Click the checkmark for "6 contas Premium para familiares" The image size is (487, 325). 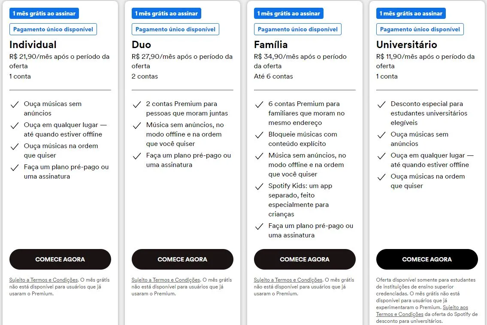point(259,104)
